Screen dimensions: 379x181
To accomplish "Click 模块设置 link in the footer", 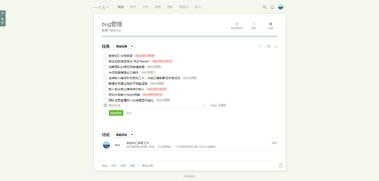I will point(147,166).
